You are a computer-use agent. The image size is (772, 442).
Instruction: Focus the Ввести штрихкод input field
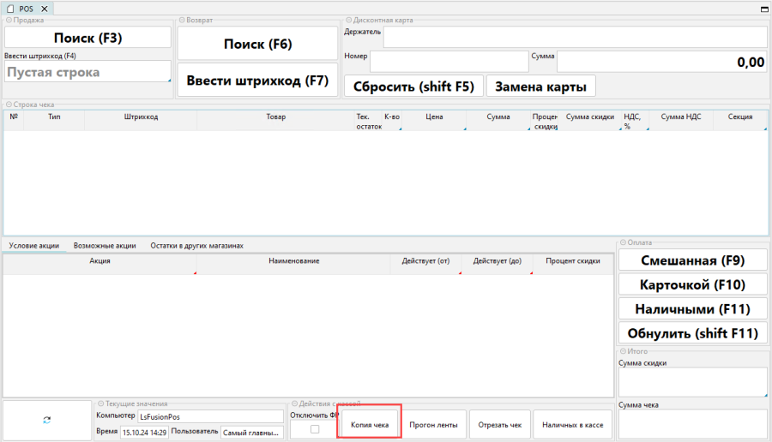87,73
